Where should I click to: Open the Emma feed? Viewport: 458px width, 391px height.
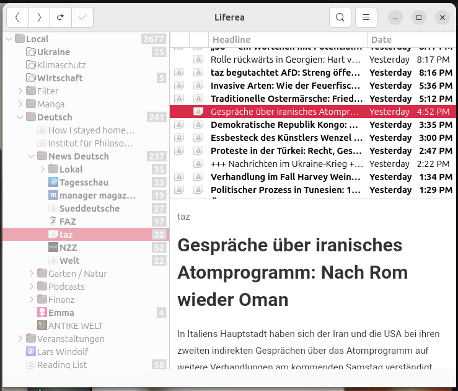coord(86,313)
